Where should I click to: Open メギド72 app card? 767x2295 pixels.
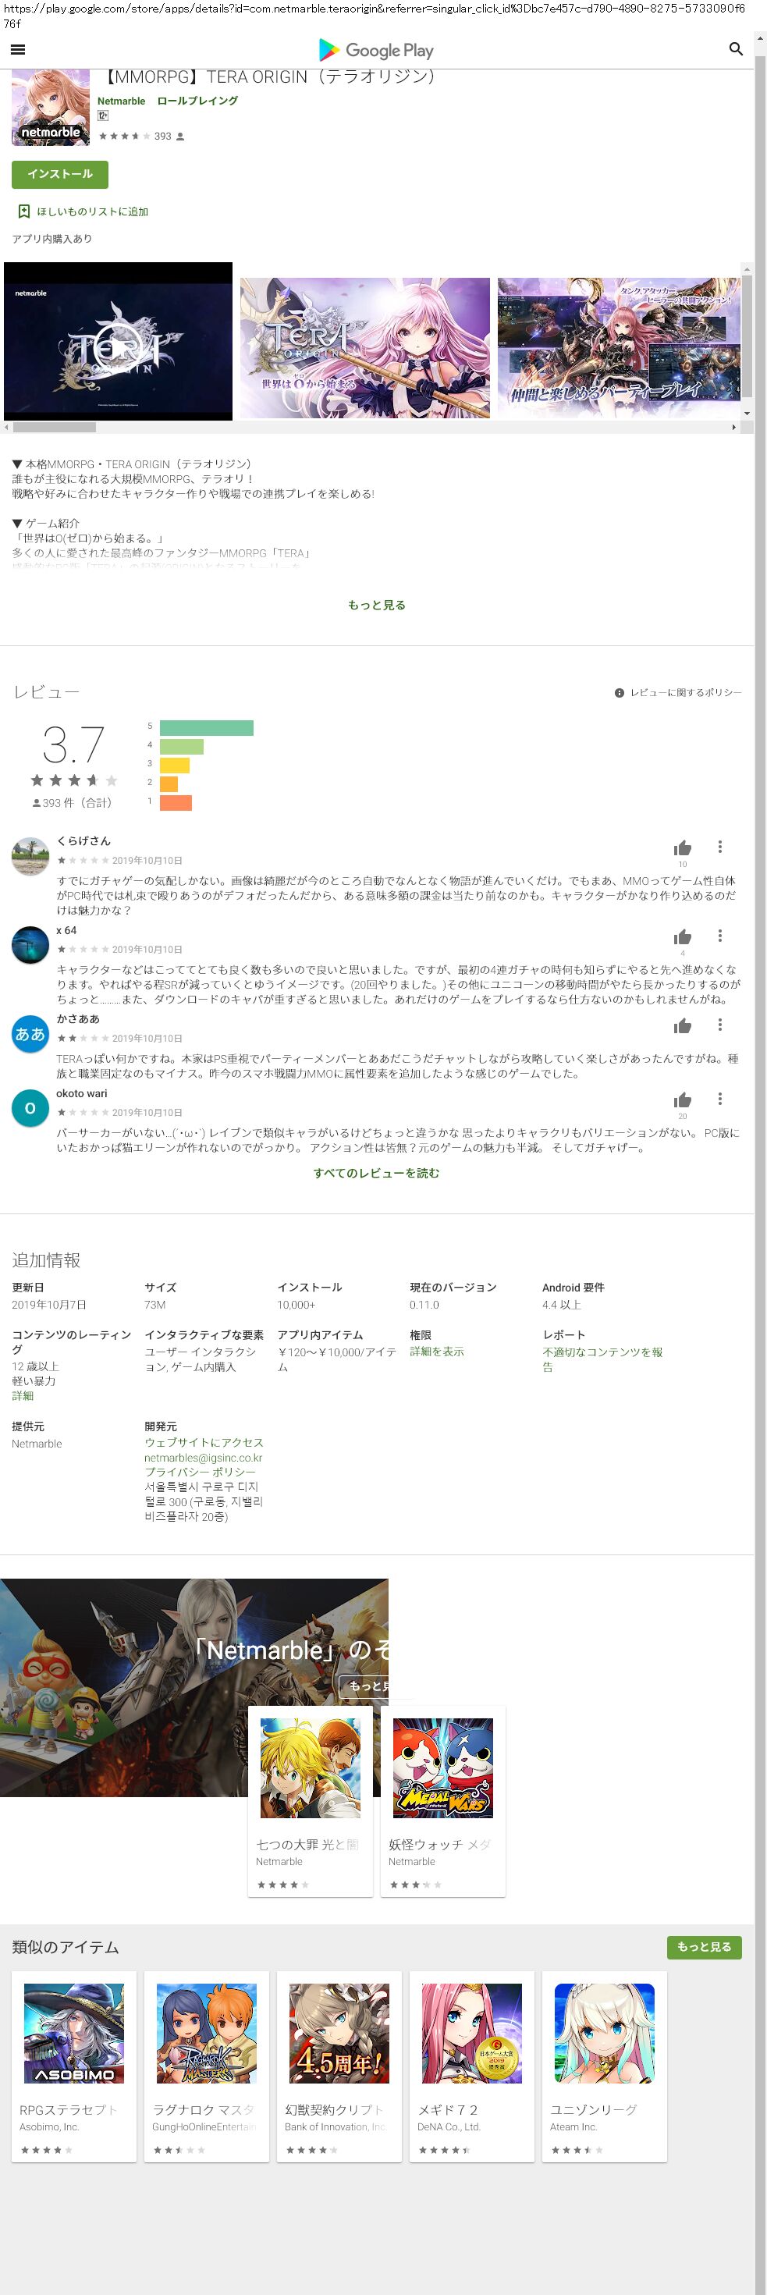click(x=471, y=2067)
